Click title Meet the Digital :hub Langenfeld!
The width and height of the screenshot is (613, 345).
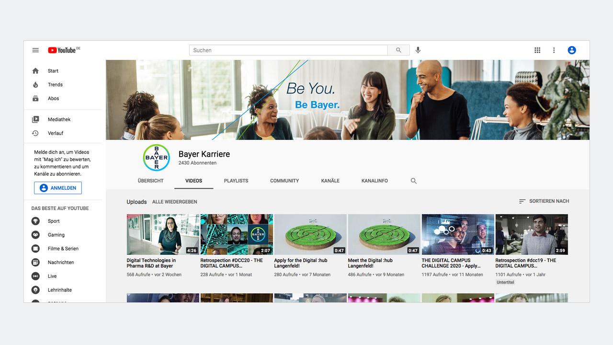(x=370, y=263)
